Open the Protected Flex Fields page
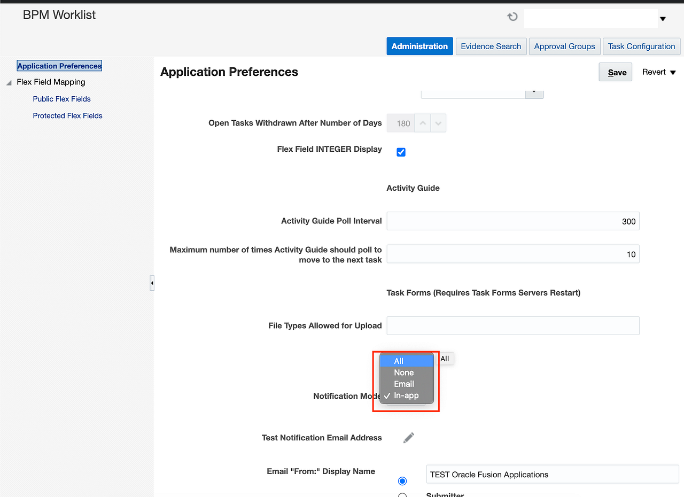The width and height of the screenshot is (684, 497). click(67, 115)
